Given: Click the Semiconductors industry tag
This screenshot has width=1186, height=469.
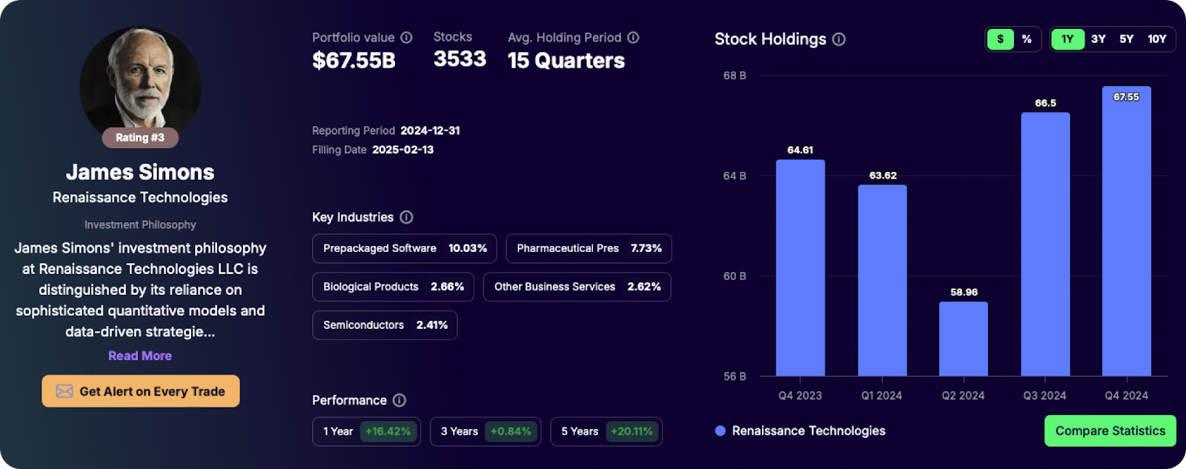Looking at the screenshot, I should click(385, 325).
